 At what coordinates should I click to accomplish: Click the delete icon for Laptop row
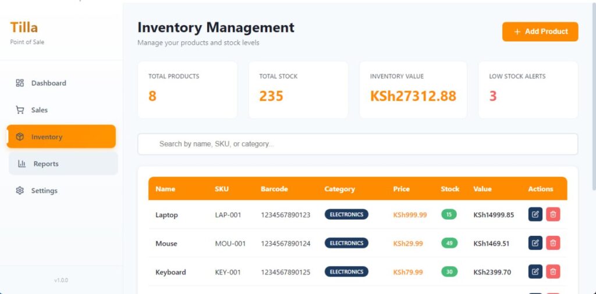click(553, 214)
